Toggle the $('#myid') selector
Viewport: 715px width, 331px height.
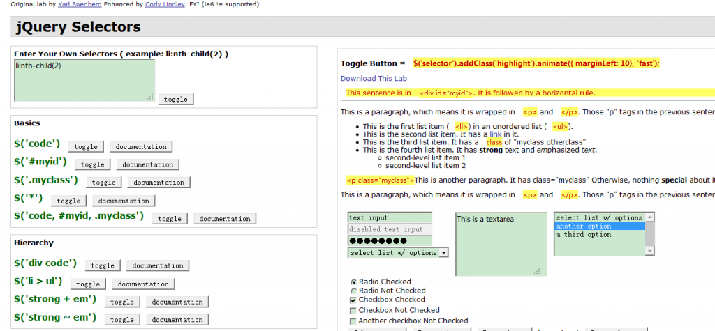(93, 164)
